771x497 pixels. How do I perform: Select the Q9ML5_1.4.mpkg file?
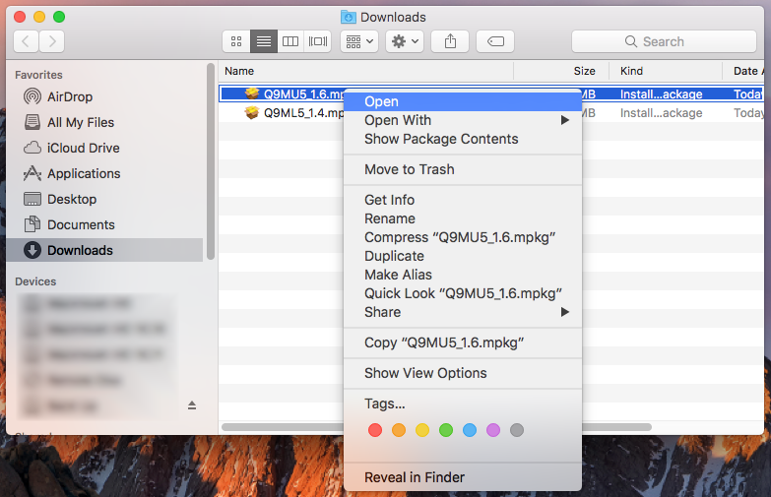point(304,113)
